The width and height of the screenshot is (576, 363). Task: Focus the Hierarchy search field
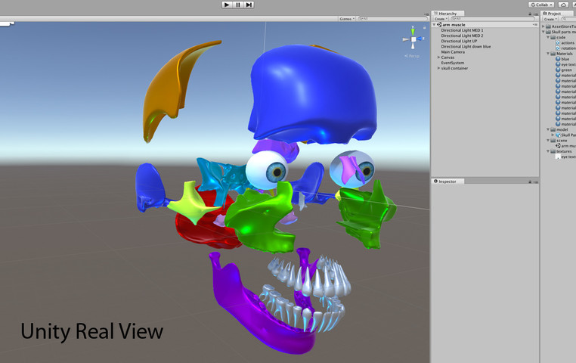click(x=492, y=18)
